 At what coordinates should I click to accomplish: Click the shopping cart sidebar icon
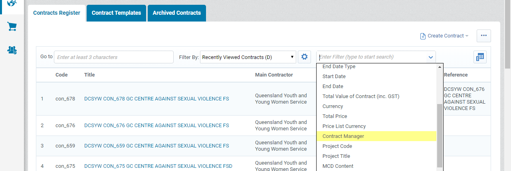[12, 27]
